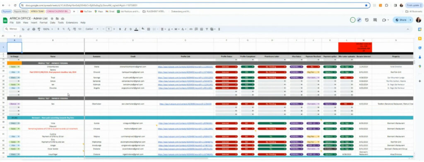Click the font size field

[109, 29]
